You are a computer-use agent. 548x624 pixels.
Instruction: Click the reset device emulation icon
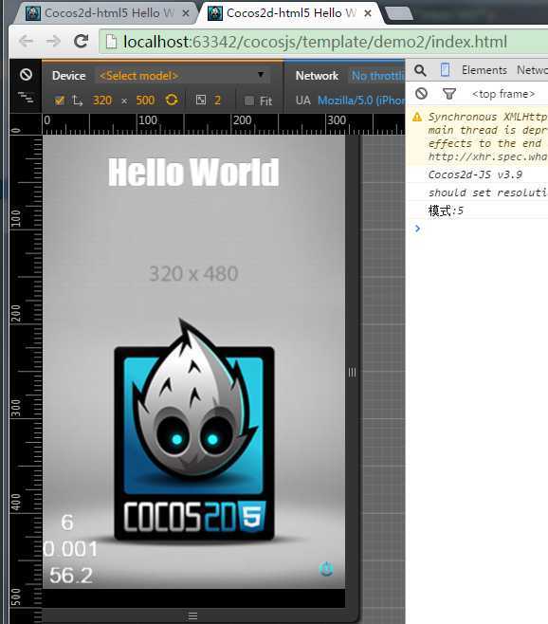pos(26,74)
